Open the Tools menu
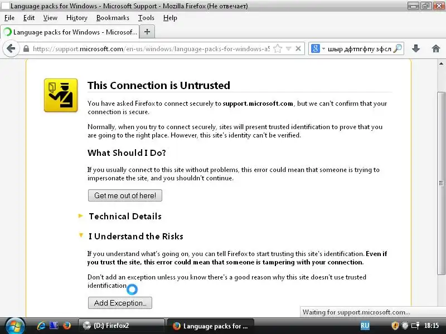The width and height of the screenshot is (446, 334). [x=146, y=18]
